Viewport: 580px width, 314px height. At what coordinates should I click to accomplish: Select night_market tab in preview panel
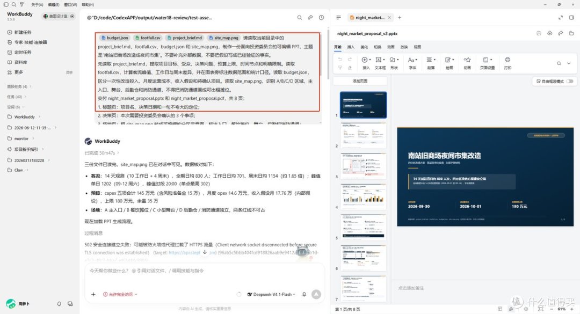[x=370, y=17]
